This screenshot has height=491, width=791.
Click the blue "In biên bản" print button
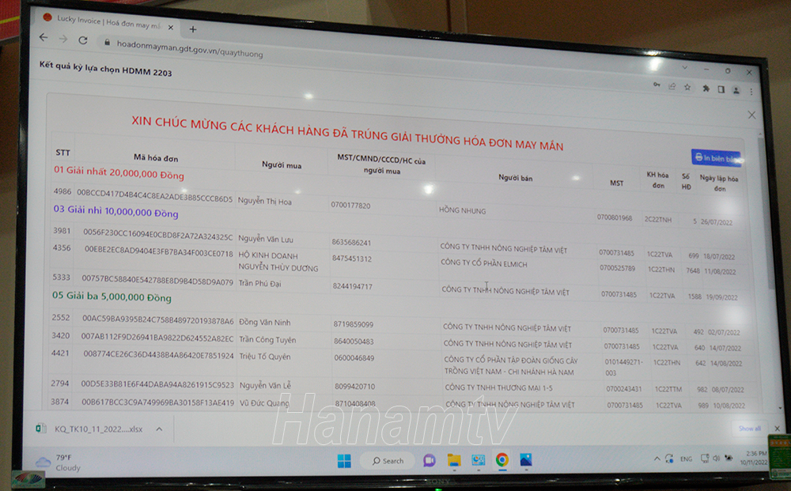point(717,158)
